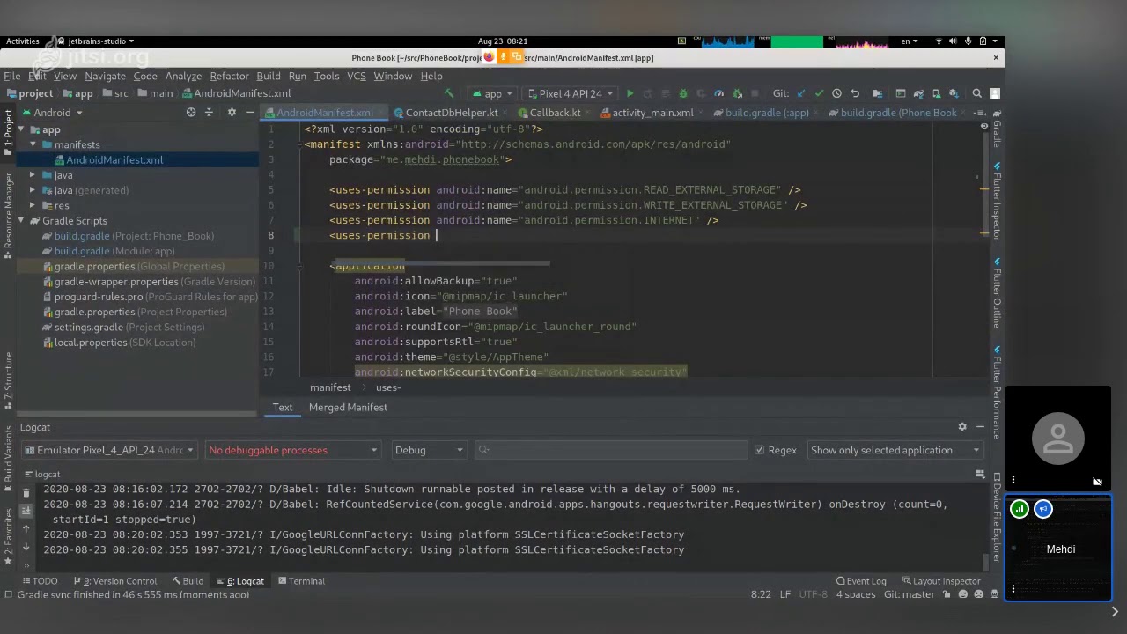Open the Event Log button
The width and height of the screenshot is (1127, 634).
(861, 581)
